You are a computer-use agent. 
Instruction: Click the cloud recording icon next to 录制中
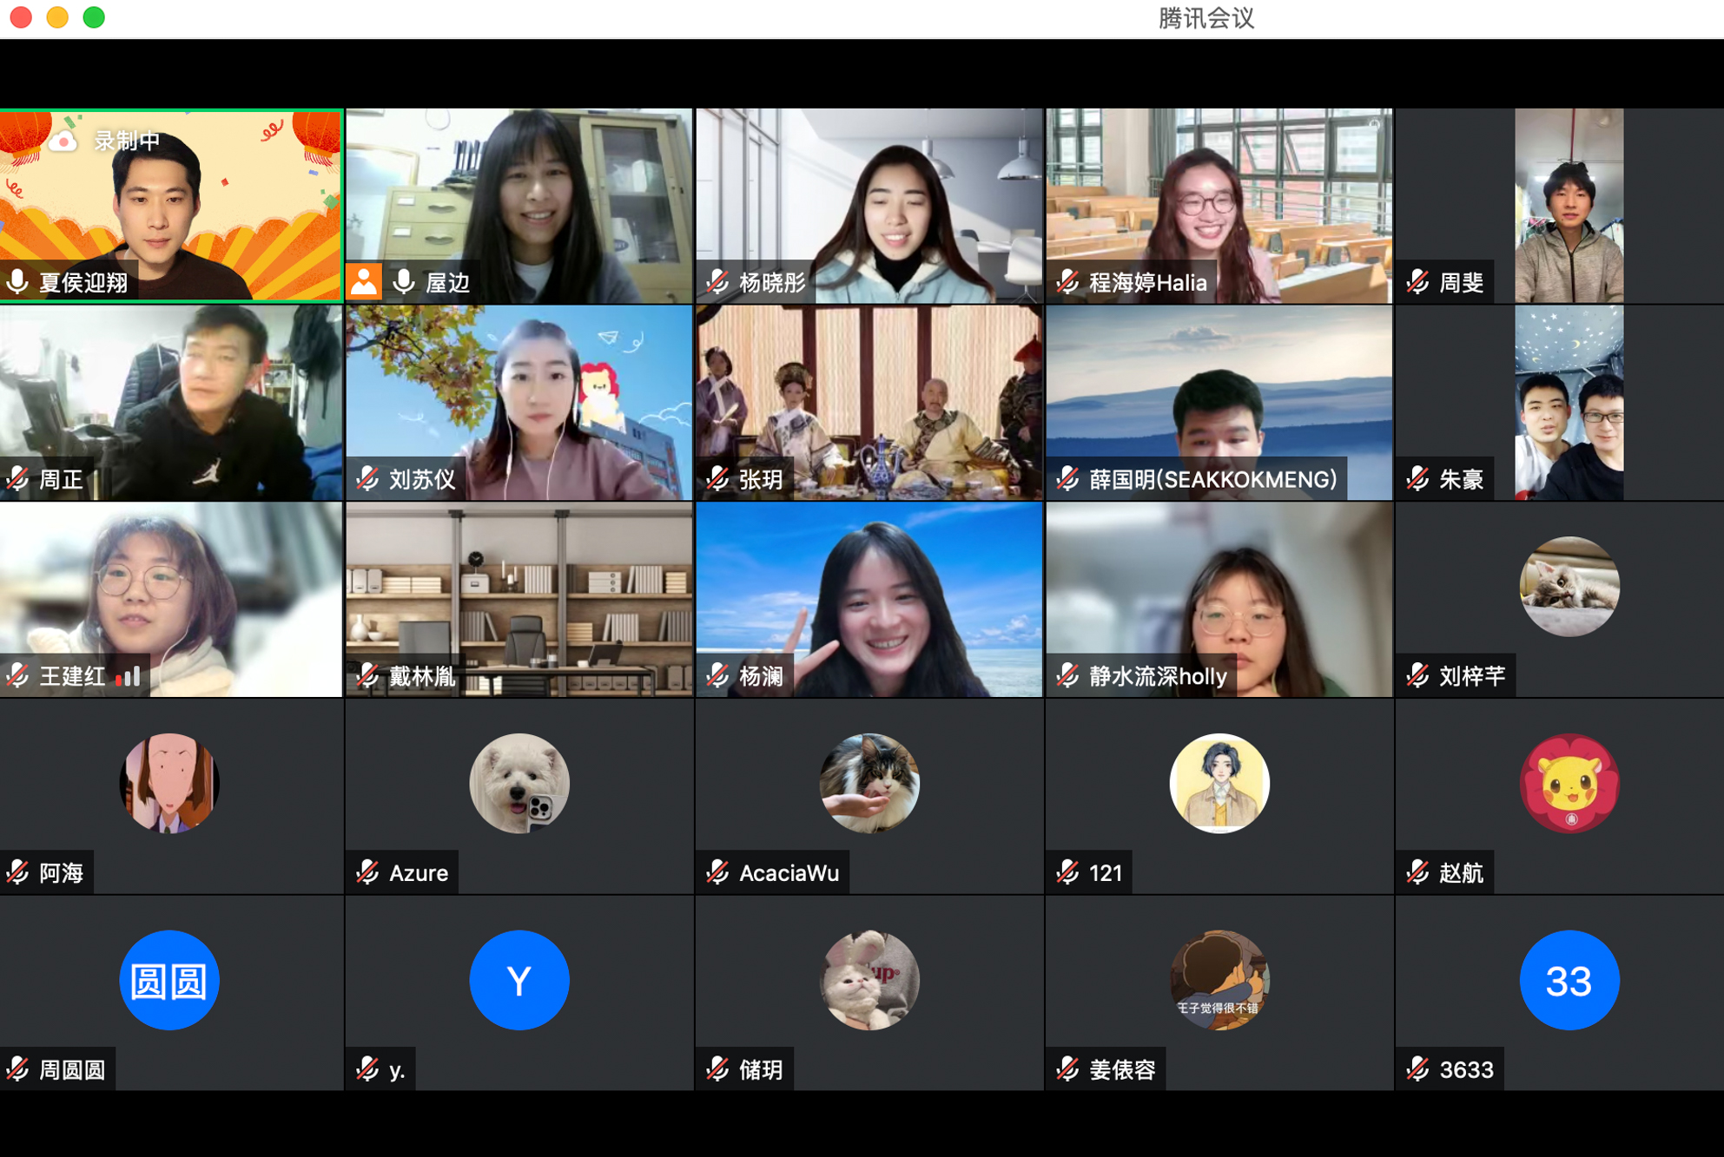tap(63, 141)
